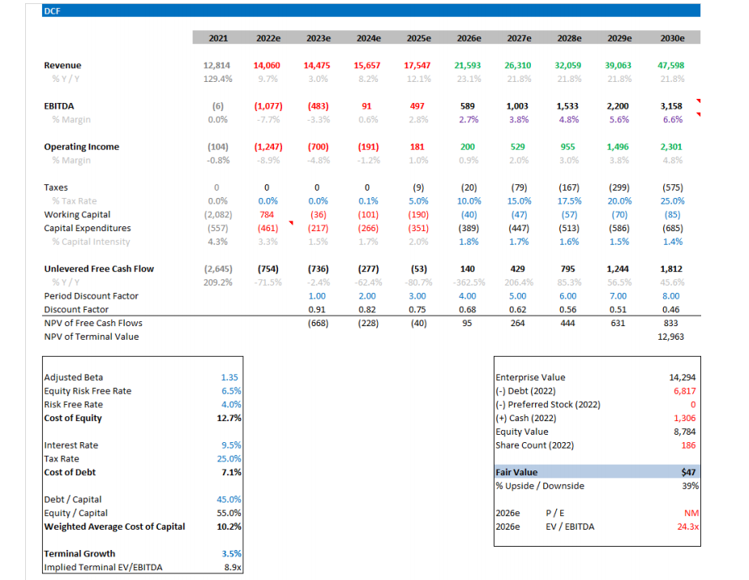Click the Interest Rate 9.5% cell
This screenshot has width=749, height=580.
230,445
